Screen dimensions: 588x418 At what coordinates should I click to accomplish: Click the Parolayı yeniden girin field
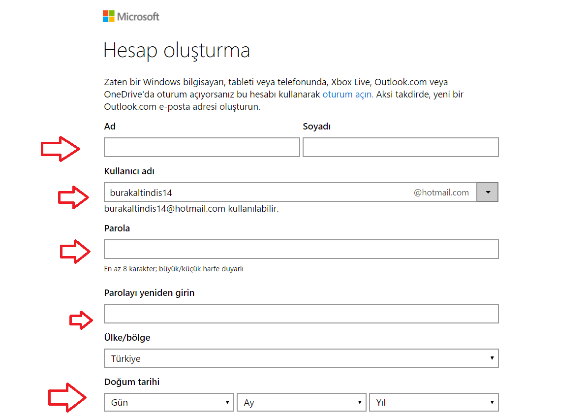[301, 314]
